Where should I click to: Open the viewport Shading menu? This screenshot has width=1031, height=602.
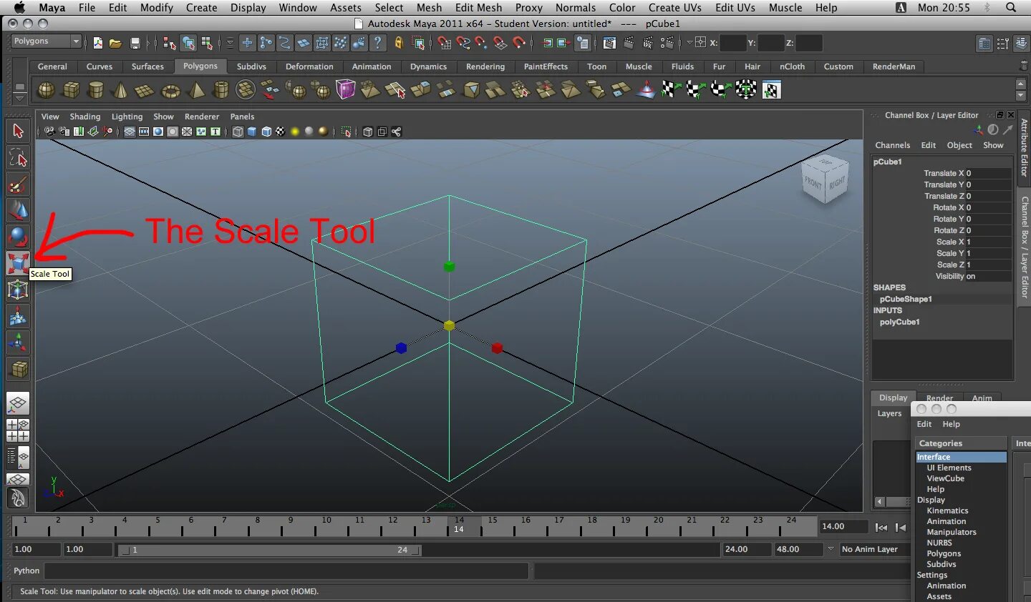[x=84, y=117]
